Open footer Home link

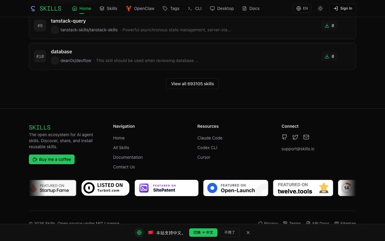coord(119,138)
